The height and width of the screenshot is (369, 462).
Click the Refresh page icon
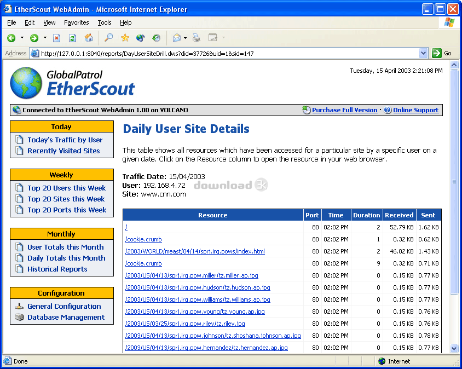tap(72, 38)
